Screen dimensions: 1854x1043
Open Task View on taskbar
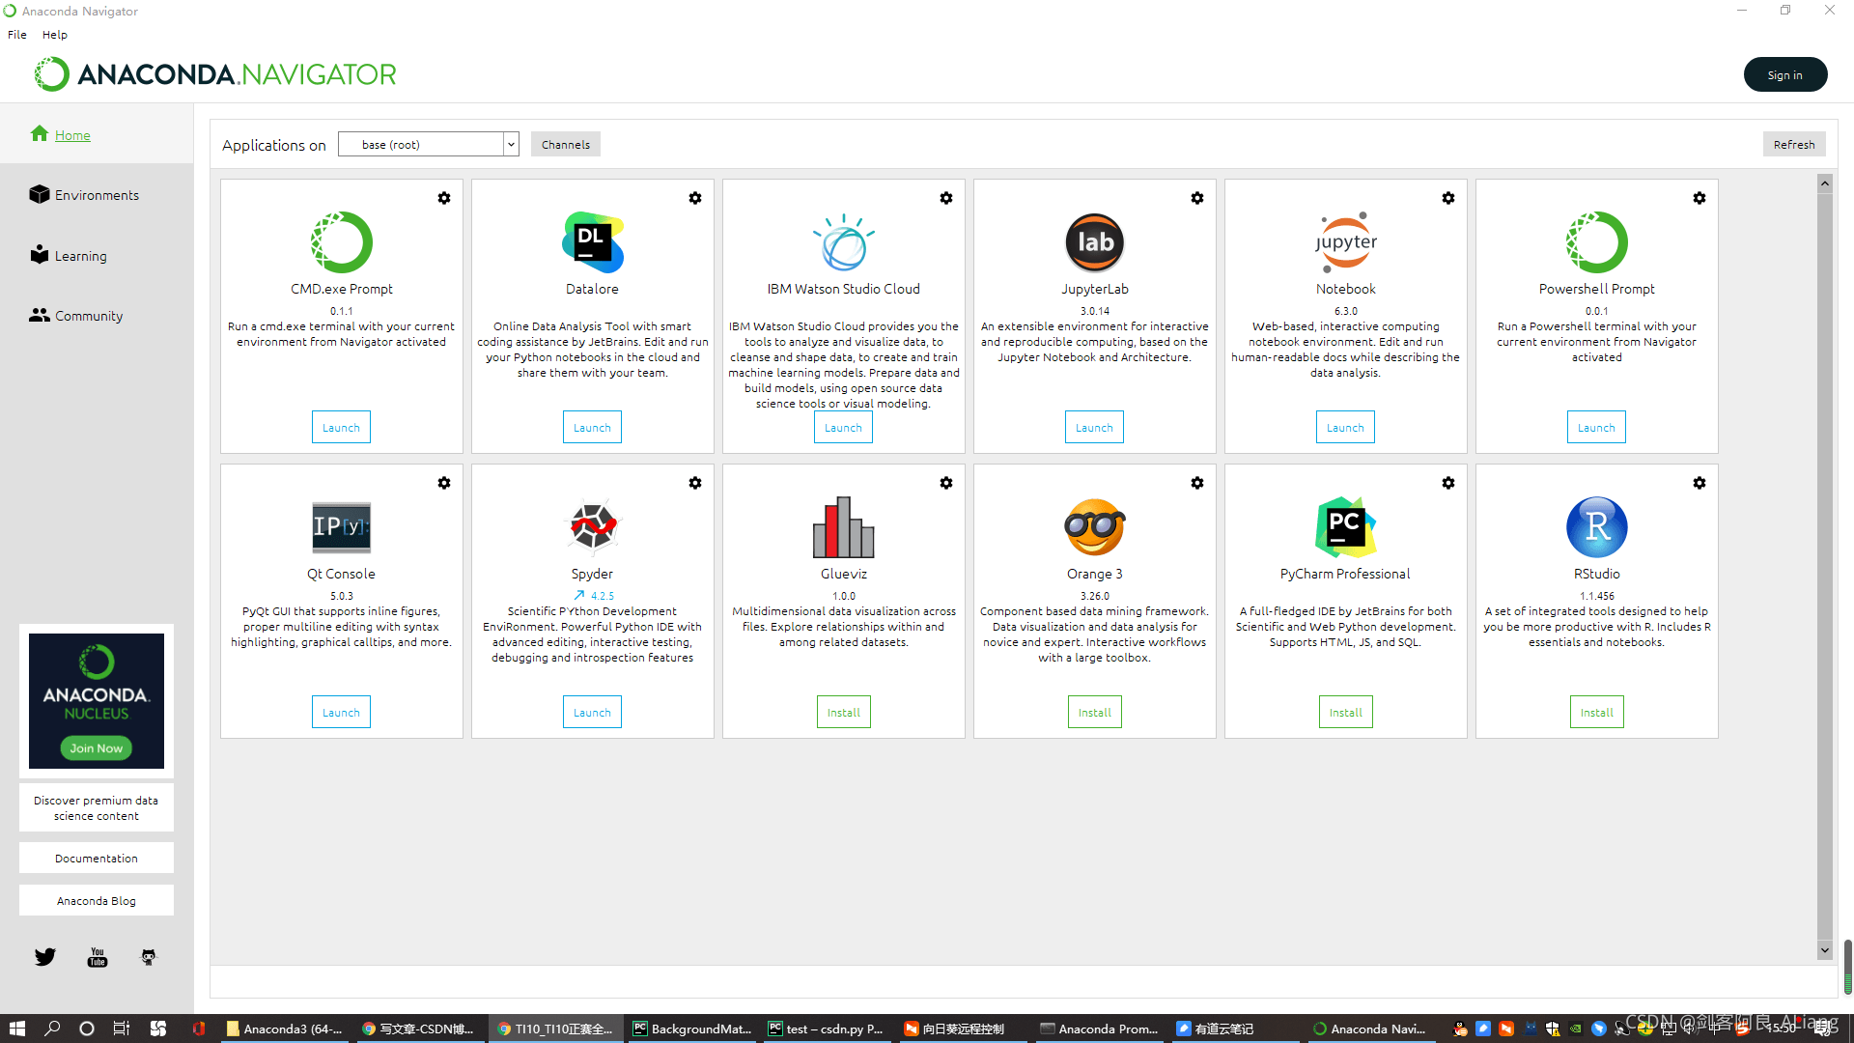click(x=121, y=1029)
